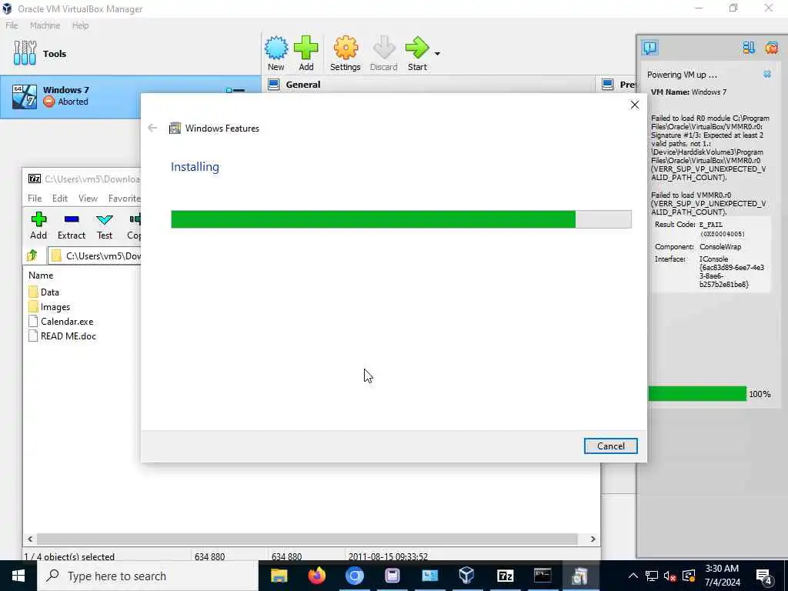The image size is (788, 591).
Task: Click the Powering VM up progress bar
Action: pos(697,393)
